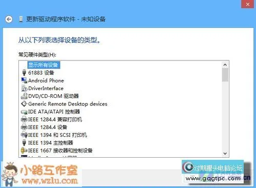Select Generic Remote Desktop devices
Screen dimensions: 256x188
pos(68,104)
